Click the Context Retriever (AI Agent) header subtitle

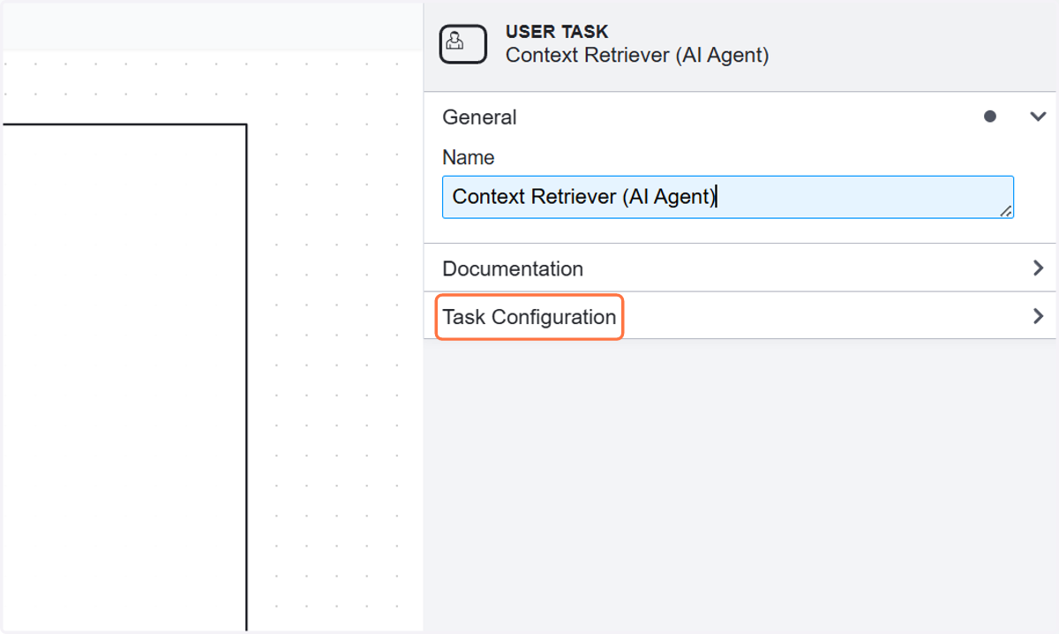(637, 55)
